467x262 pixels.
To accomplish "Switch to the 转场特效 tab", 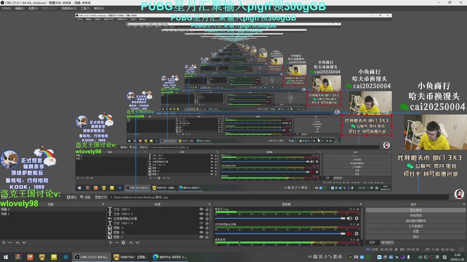I will 387,242.
